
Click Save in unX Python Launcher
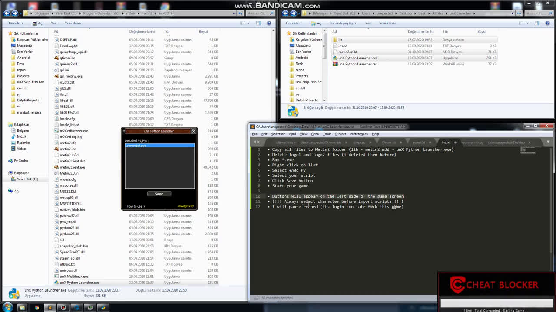159,193
